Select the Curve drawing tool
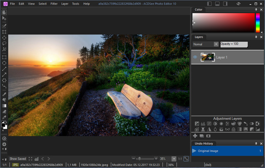 4,86
